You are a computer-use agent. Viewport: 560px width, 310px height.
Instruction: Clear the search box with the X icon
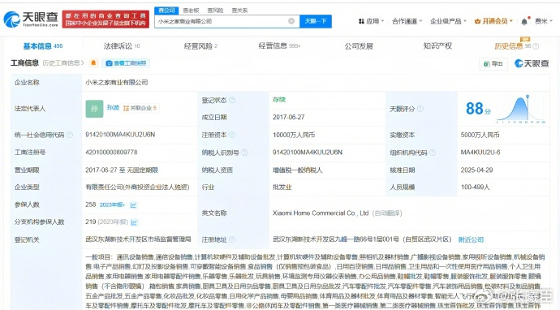coord(291,21)
